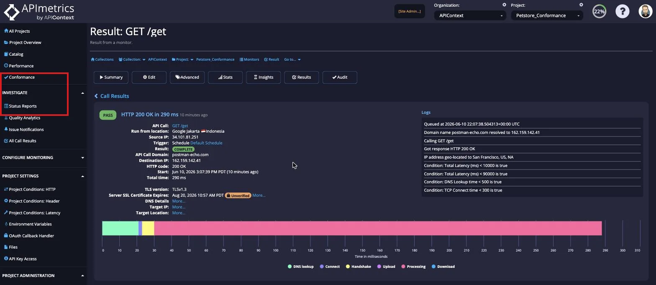Click the APImetrics logo icon
Image resolution: width=656 pixels, height=285 pixels.
click(x=12, y=12)
